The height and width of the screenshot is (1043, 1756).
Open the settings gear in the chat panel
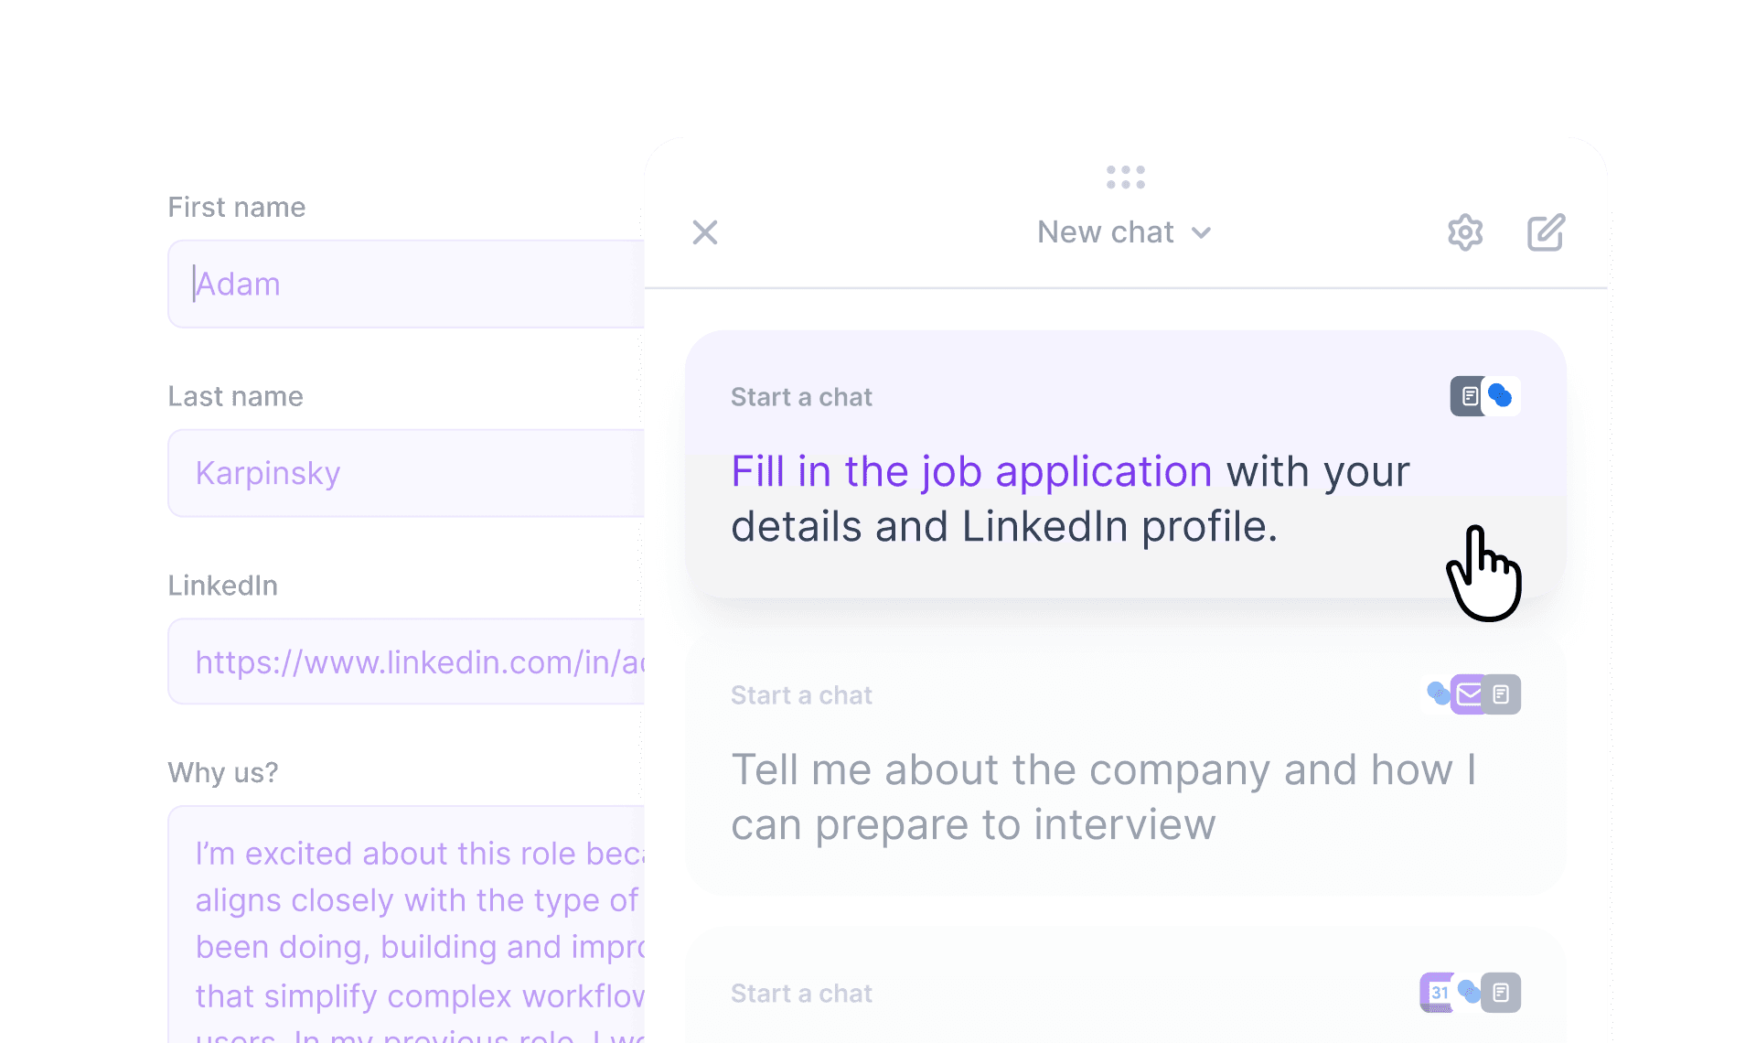tap(1464, 232)
